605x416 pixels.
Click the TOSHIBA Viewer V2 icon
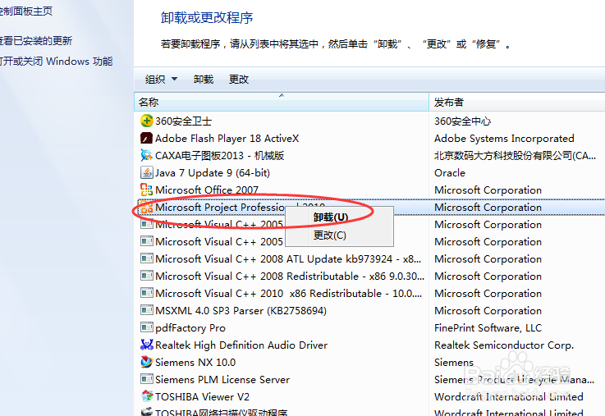tap(147, 396)
